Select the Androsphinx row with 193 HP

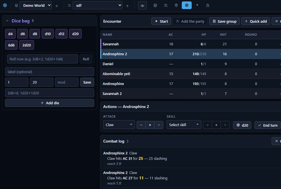[x=191, y=84]
